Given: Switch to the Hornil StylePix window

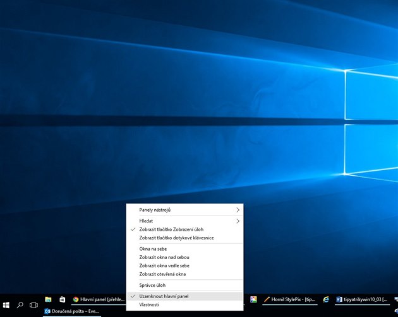Looking at the screenshot, I should pyautogui.click(x=289, y=299).
